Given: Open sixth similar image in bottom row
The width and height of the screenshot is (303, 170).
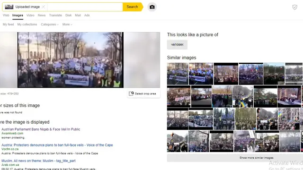Looking at the screenshot, I should 290,141.
